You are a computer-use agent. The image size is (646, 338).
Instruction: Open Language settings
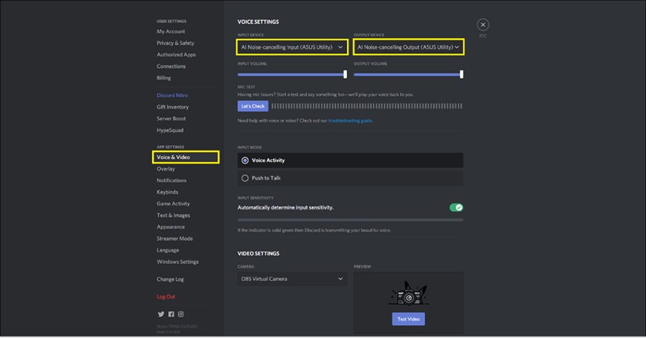[x=167, y=250]
